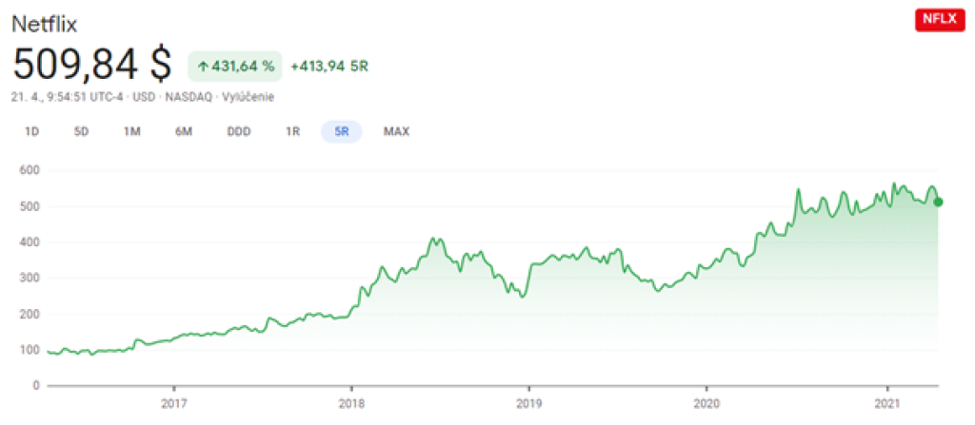Switch to the 1M range
This screenshot has height=425, width=975.
click(131, 132)
